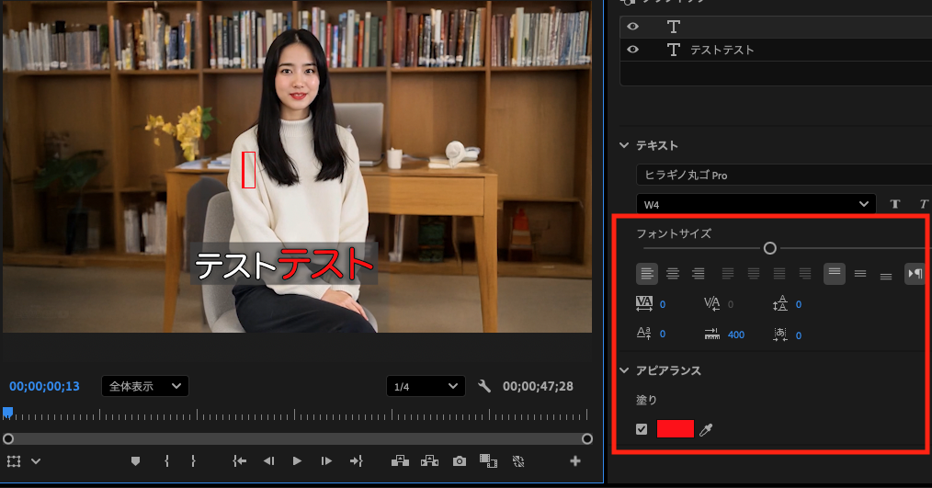This screenshot has width=932, height=488.
Task: Click the center align text icon
Action: coord(673,273)
